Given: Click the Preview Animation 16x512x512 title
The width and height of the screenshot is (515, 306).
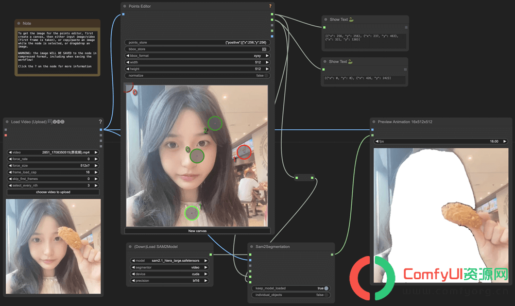Looking at the screenshot, I should coord(405,122).
